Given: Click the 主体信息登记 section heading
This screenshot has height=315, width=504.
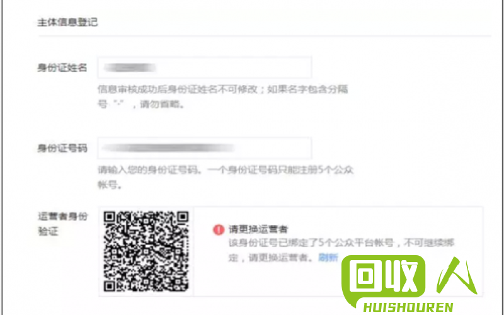Looking at the screenshot, I should tap(67, 22).
